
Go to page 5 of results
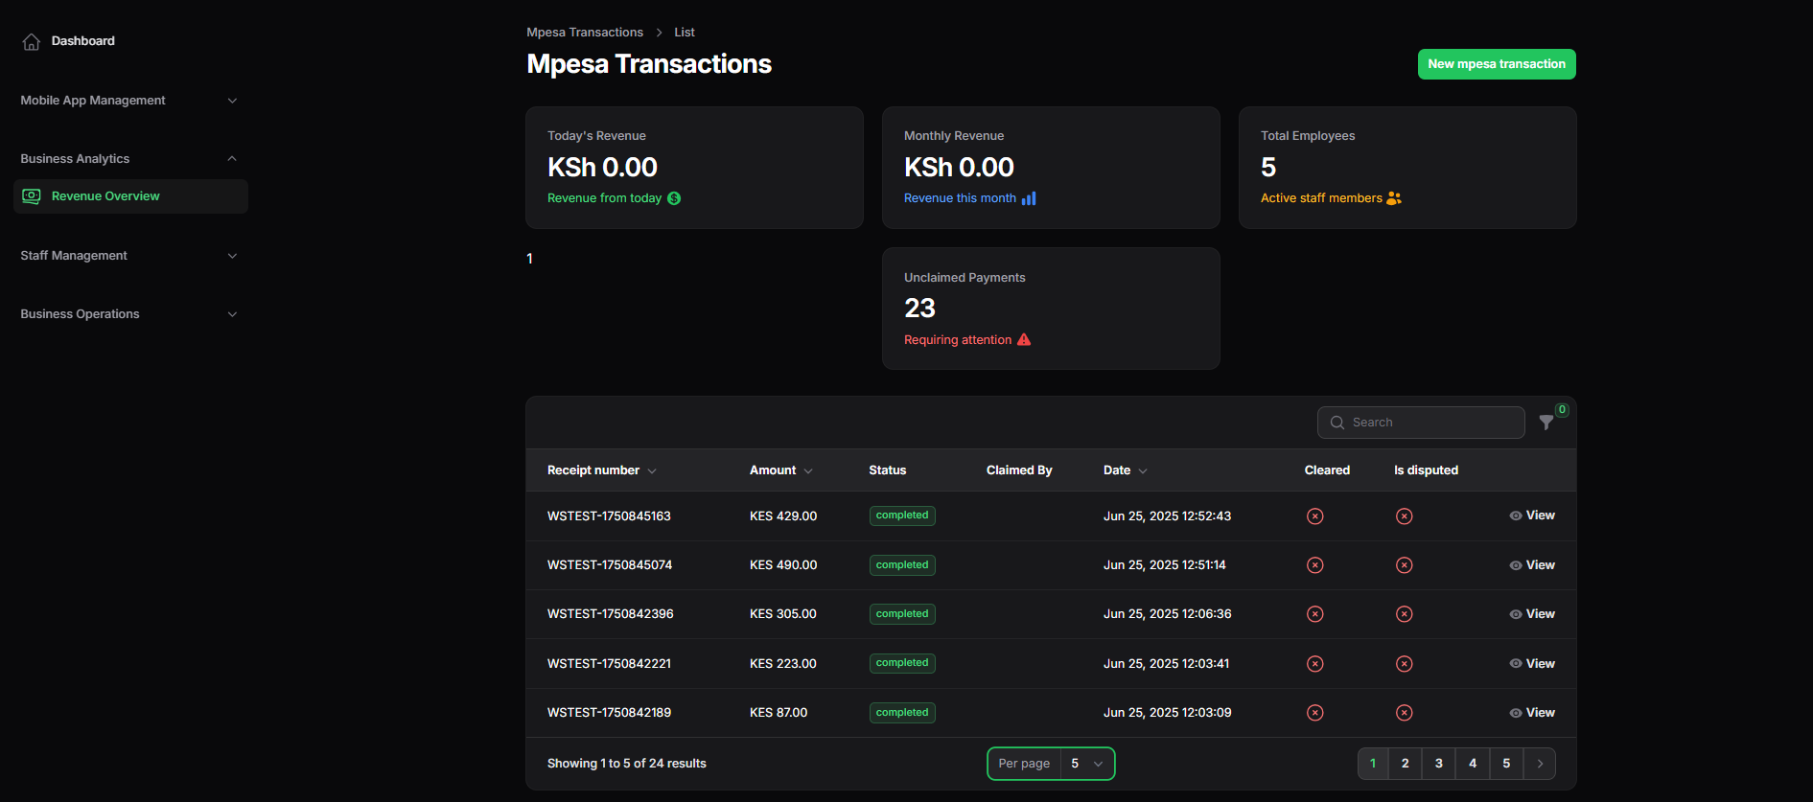1506,764
